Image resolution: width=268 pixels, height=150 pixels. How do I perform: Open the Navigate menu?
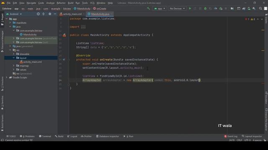click(x=31, y=3)
